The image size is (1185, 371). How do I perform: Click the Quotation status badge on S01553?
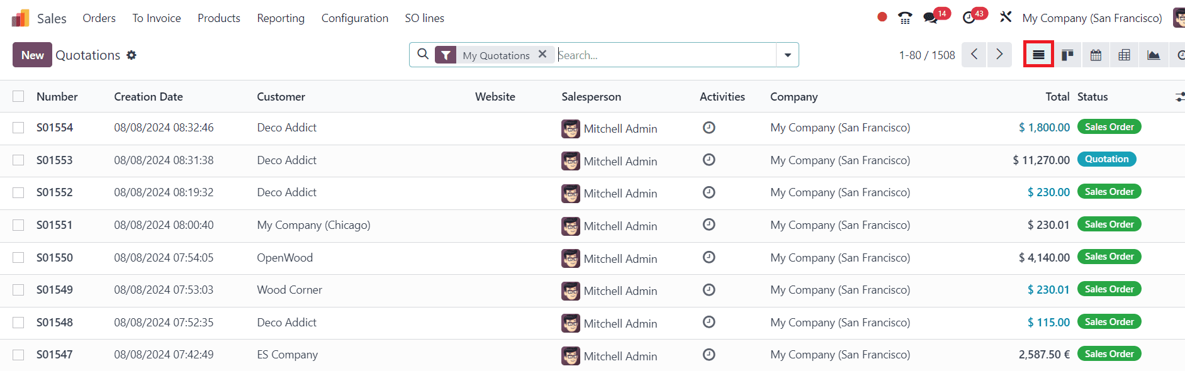pyautogui.click(x=1107, y=159)
